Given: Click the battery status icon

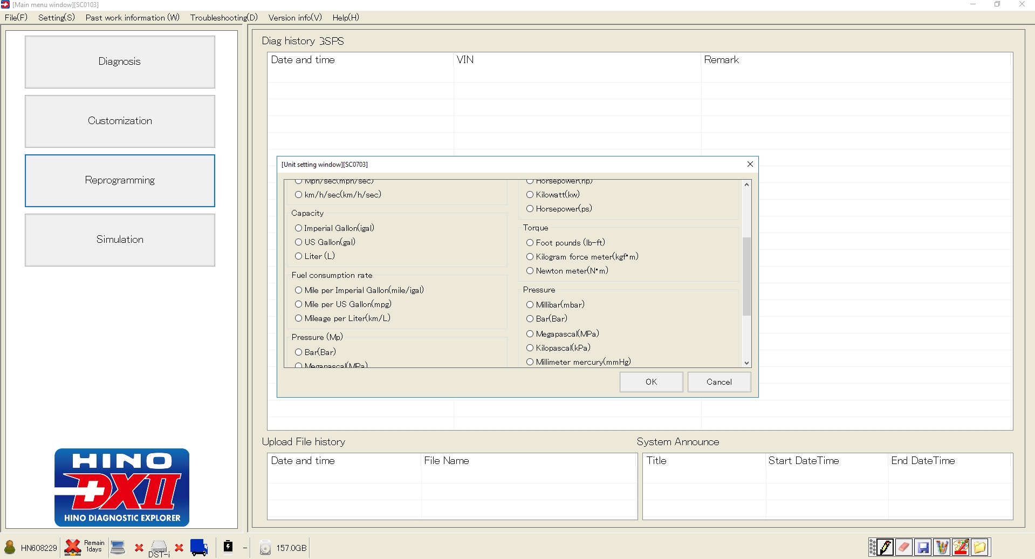Looking at the screenshot, I should tap(228, 546).
